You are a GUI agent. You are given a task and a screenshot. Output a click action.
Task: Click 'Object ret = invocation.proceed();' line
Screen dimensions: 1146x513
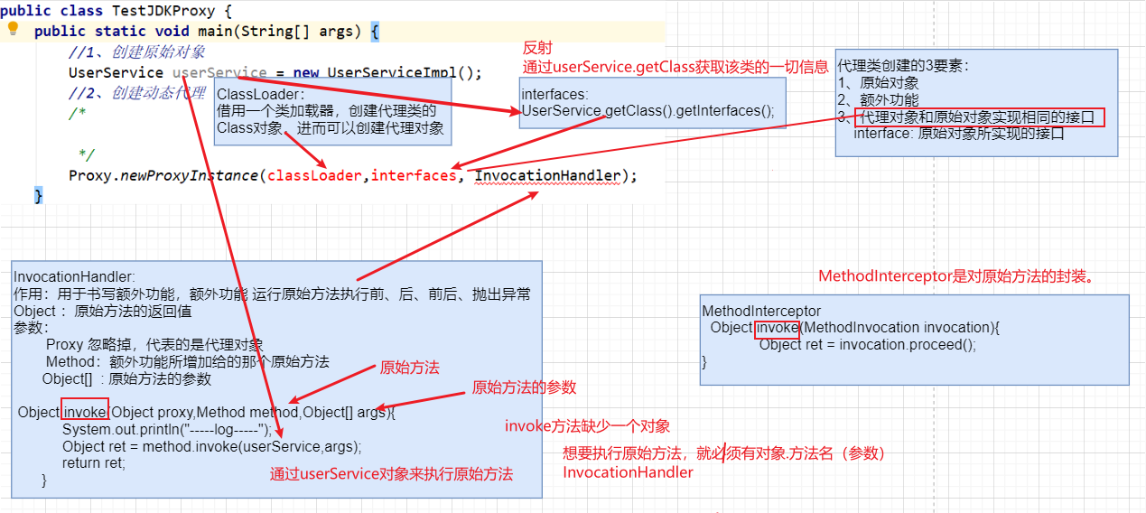pos(868,344)
